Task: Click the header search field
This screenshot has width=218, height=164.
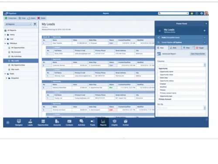Action: point(174,14)
